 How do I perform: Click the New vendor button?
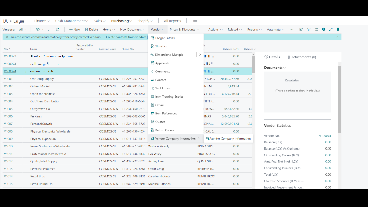click(x=74, y=29)
